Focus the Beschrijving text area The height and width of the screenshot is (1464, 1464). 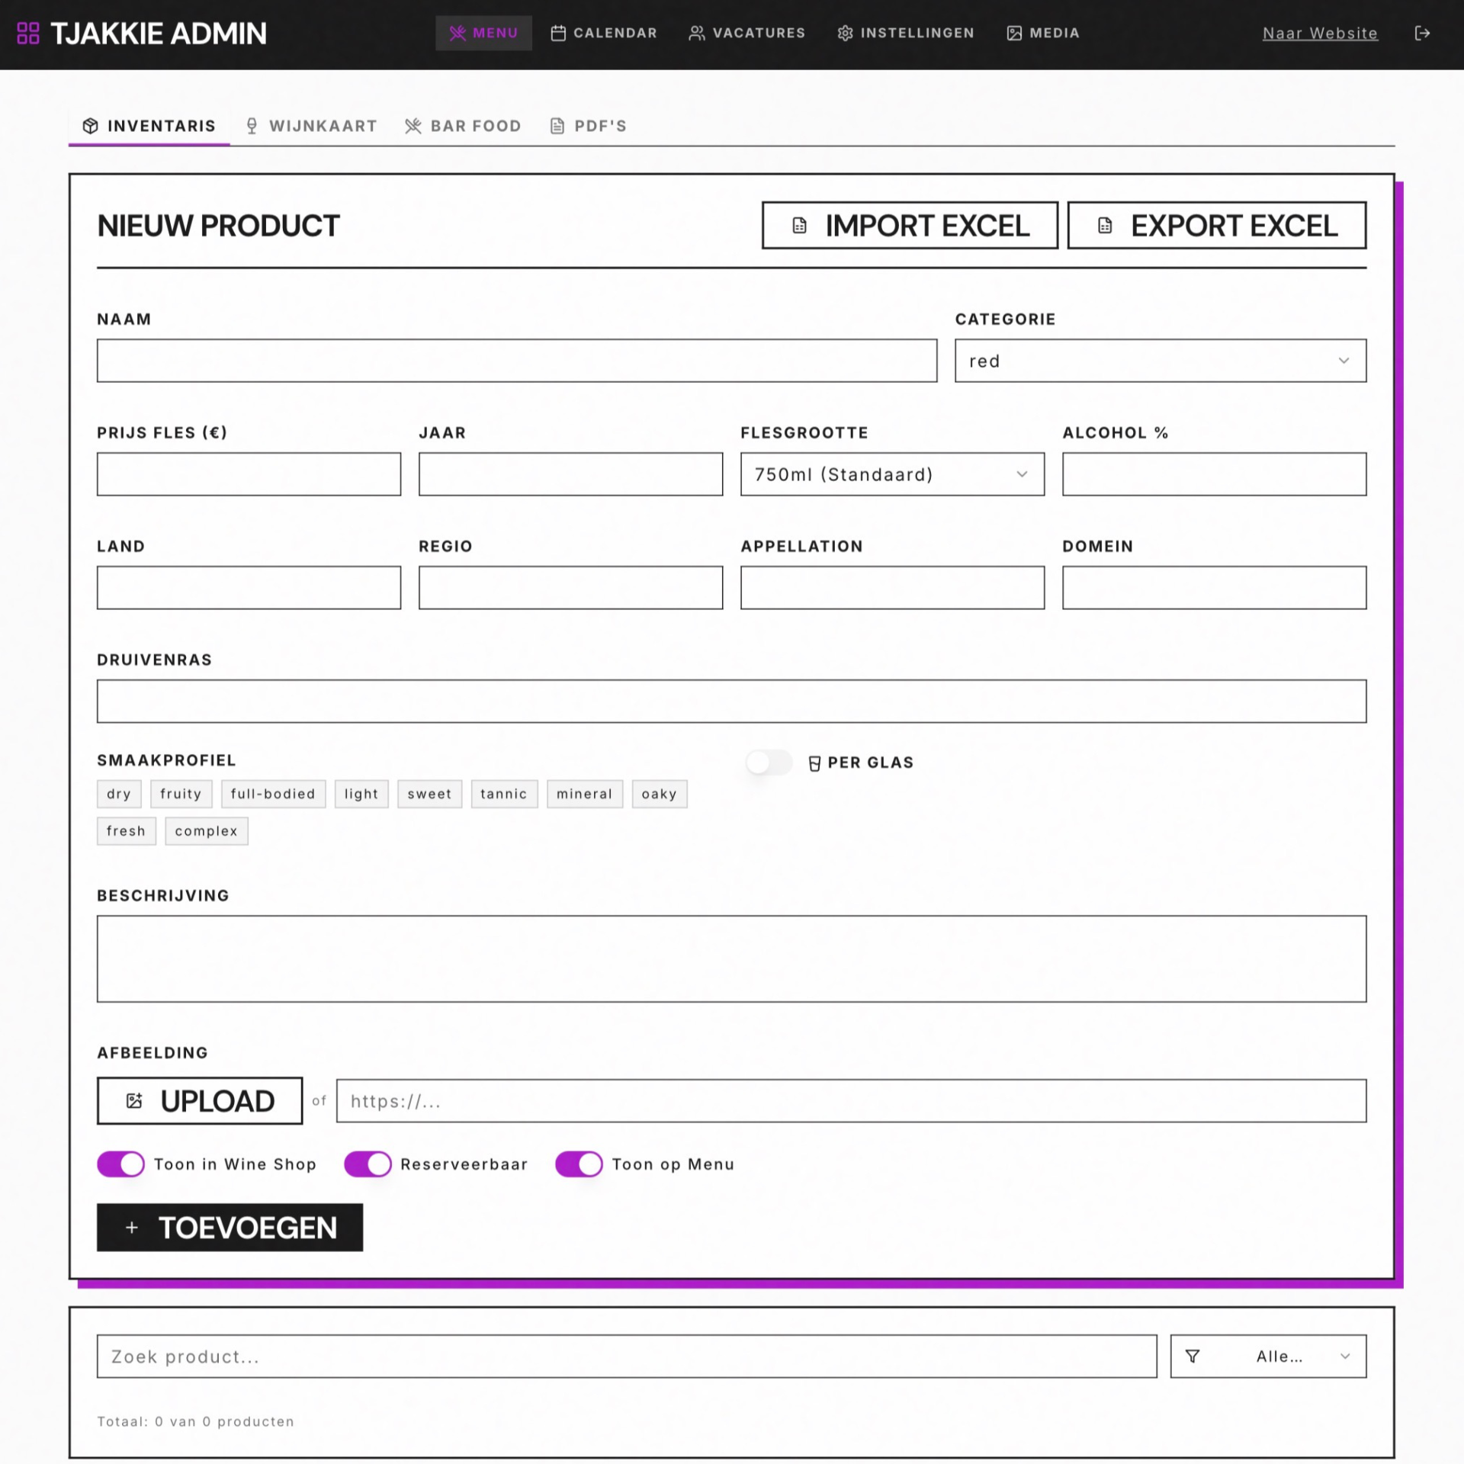(731, 958)
